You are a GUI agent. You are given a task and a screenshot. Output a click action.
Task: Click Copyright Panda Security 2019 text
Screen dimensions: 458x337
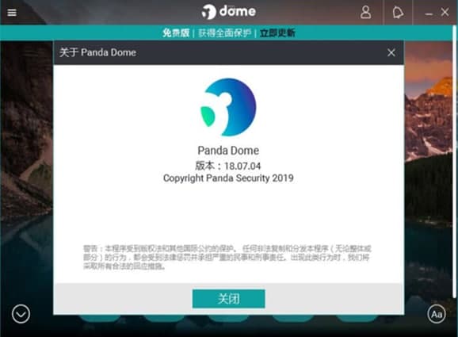228,178
